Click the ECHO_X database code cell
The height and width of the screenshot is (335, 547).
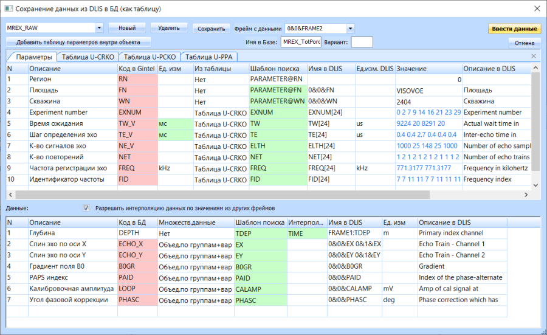138,244
